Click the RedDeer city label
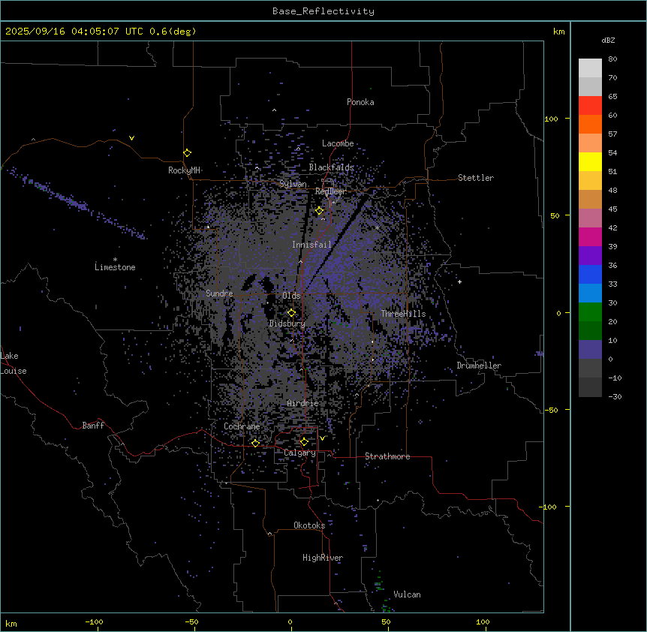Screen dimensions: 647x632 (330, 191)
